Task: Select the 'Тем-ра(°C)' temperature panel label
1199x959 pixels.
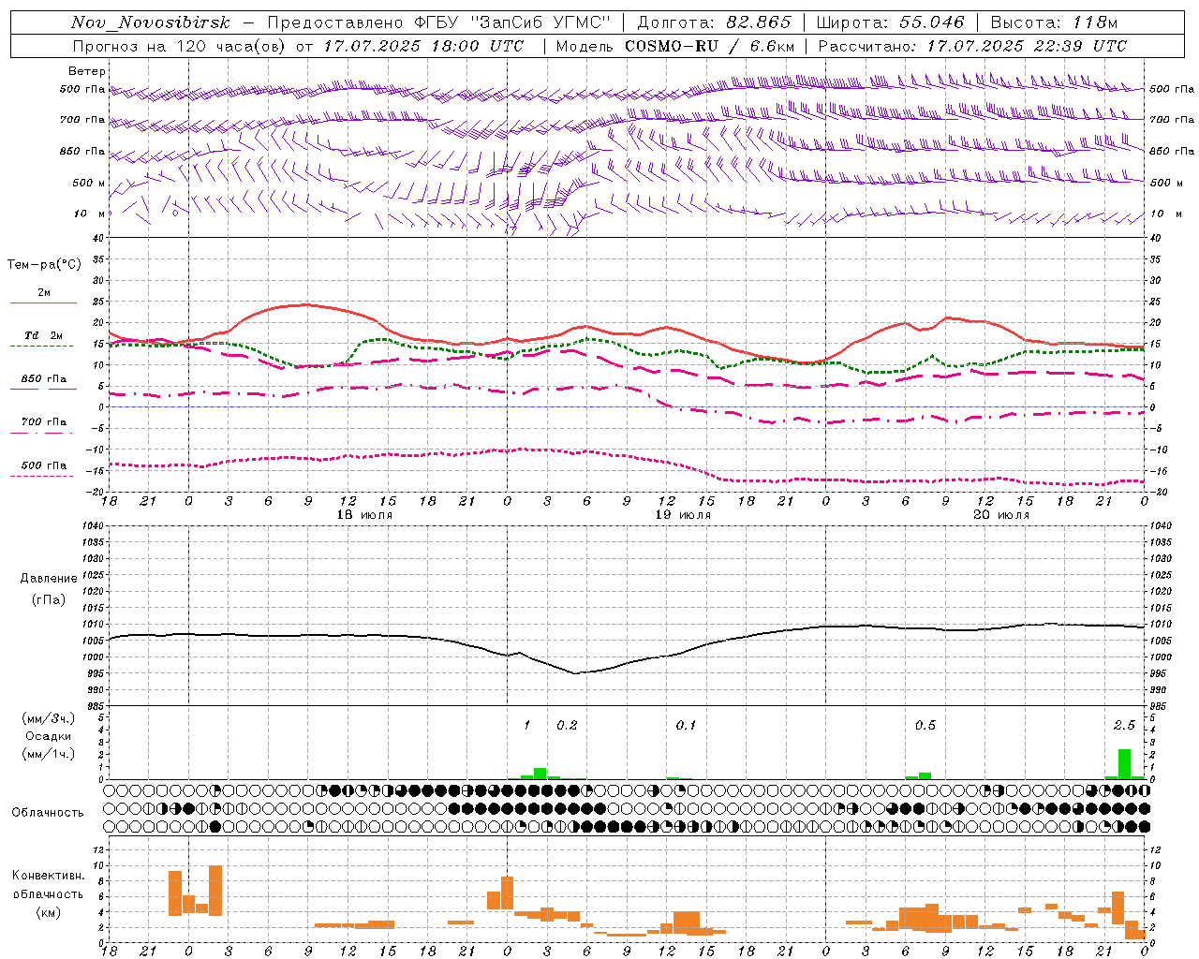Action: (x=44, y=265)
